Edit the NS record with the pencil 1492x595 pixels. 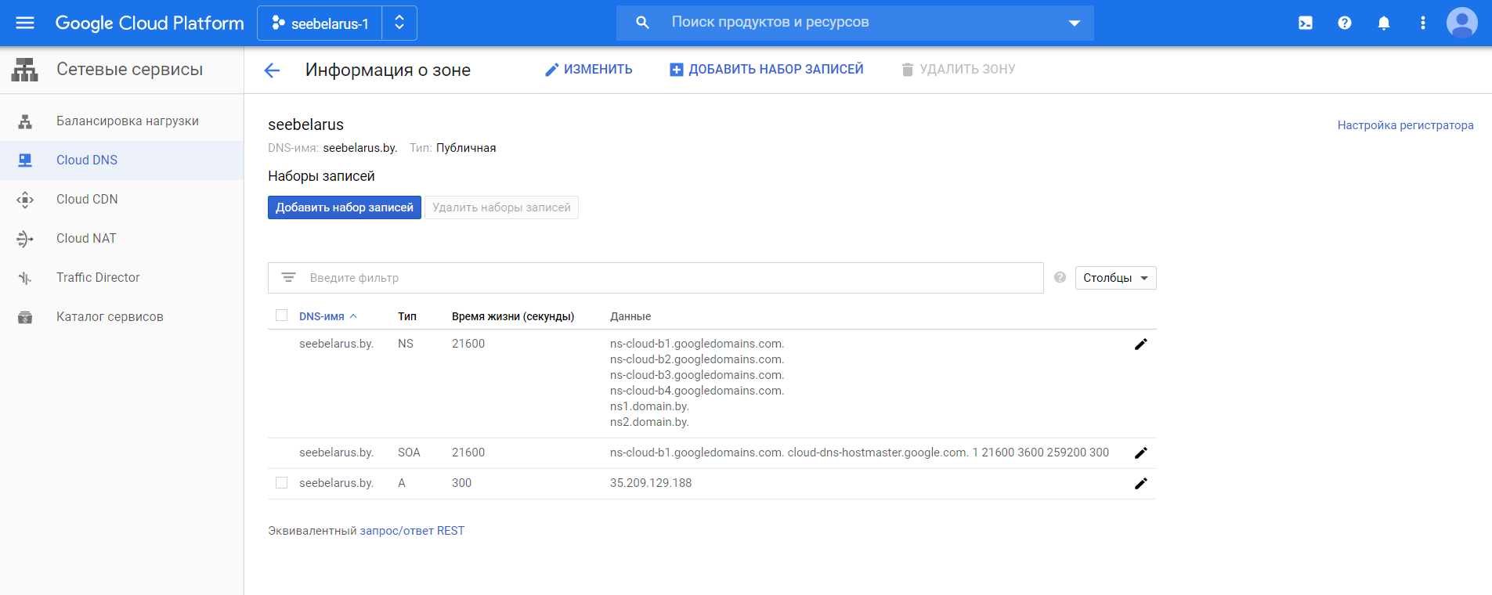[x=1141, y=344]
